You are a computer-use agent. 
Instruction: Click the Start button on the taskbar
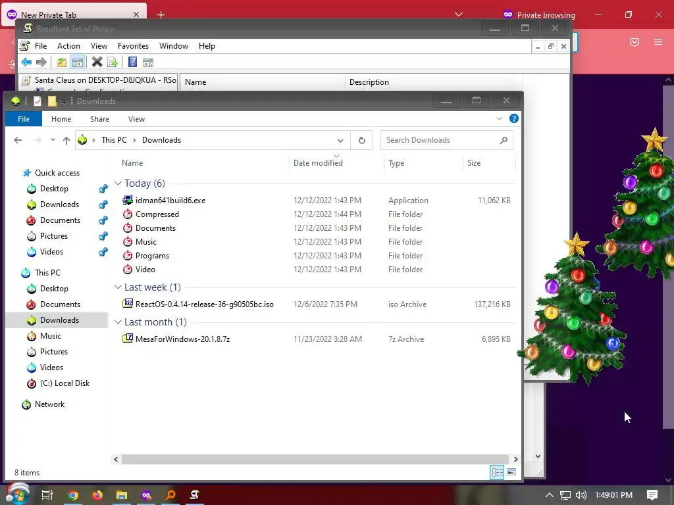point(17,494)
